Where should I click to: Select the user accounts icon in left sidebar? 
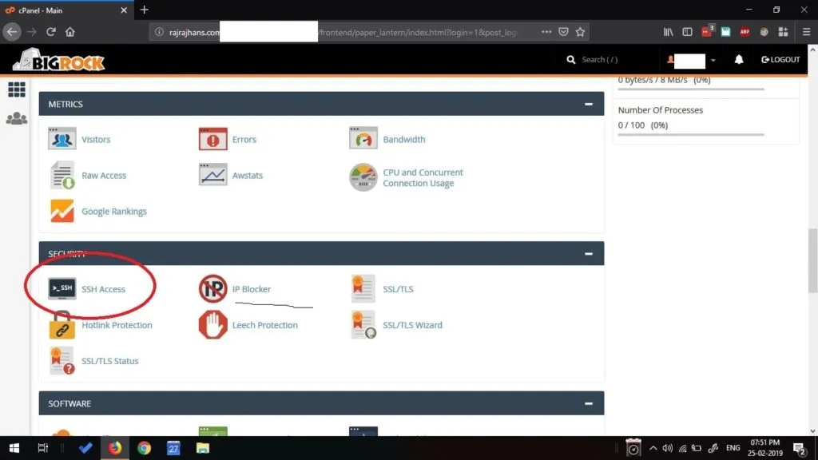16,116
